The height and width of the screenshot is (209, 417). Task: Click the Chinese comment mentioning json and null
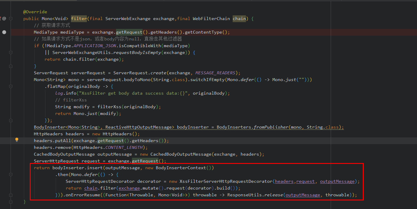tap(108, 39)
